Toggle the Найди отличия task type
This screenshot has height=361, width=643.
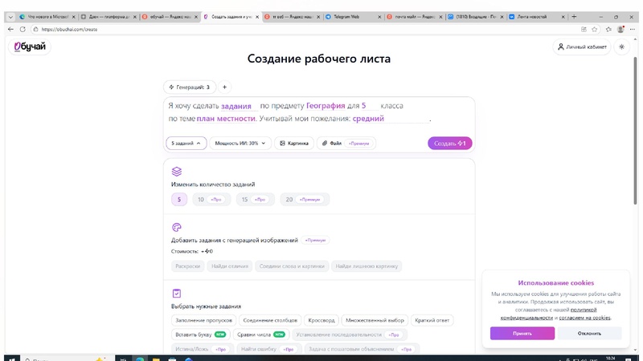point(230,266)
